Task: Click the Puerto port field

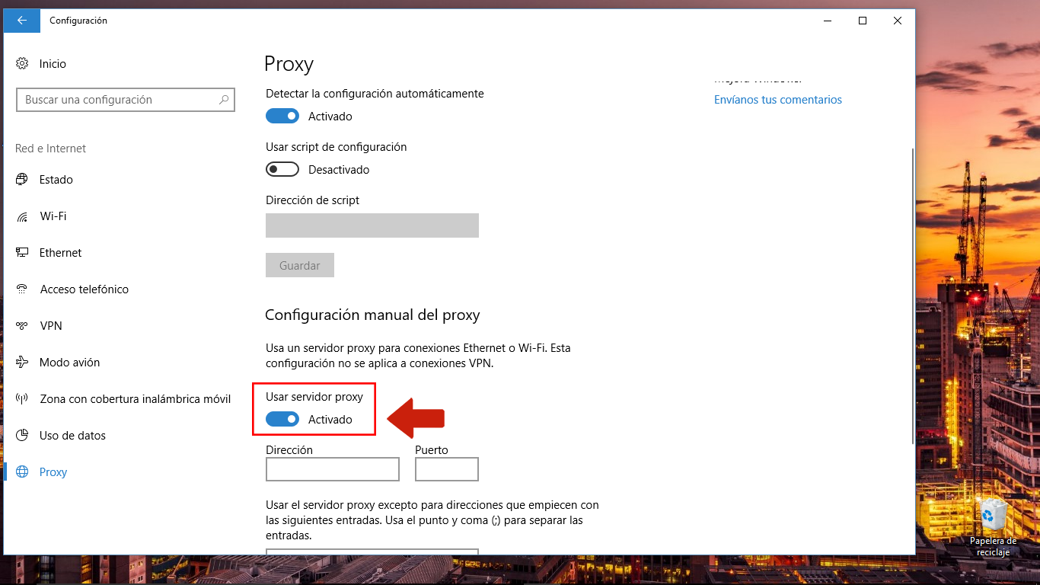Action: 446,469
